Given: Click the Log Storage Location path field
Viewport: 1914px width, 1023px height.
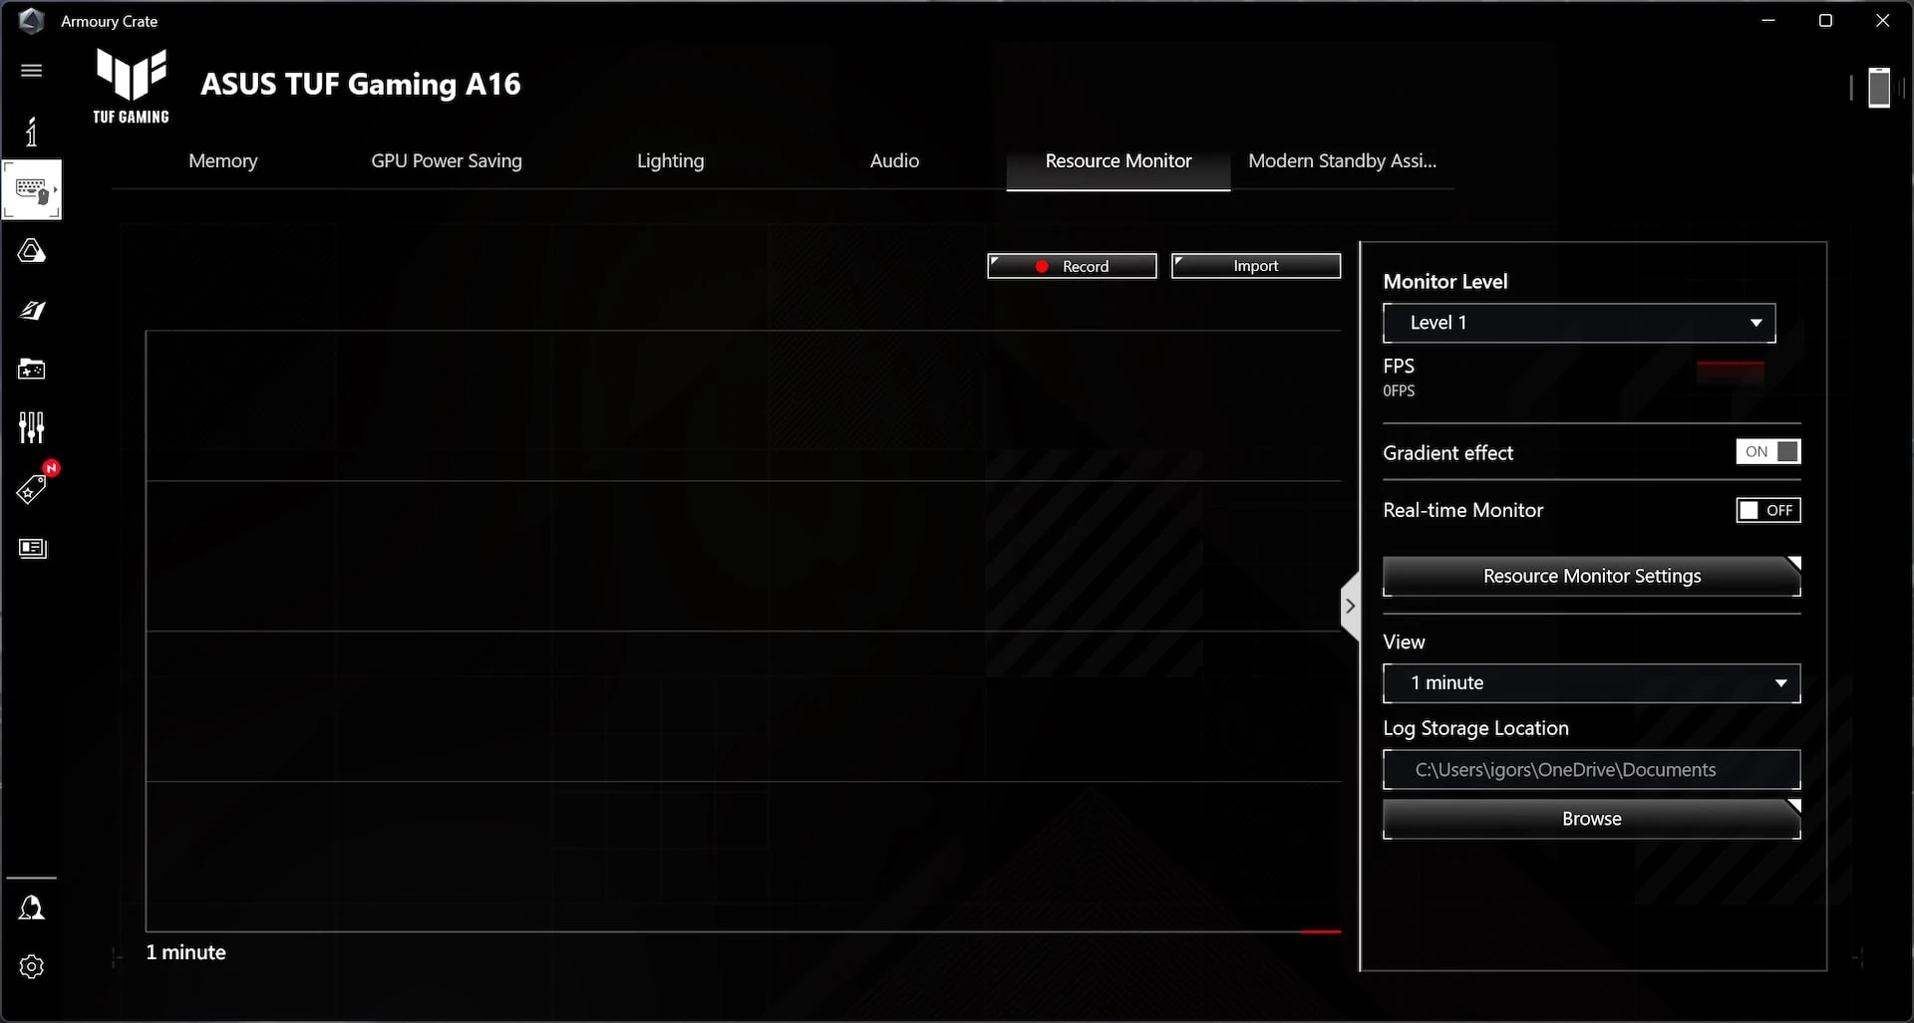Looking at the screenshot, I should pyautogui.click(x=1592, y=770).
